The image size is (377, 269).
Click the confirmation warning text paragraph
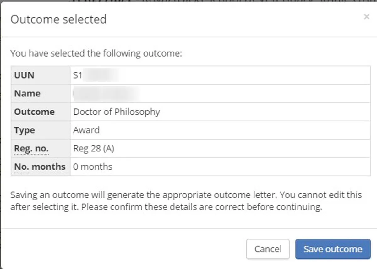[186, 200]
